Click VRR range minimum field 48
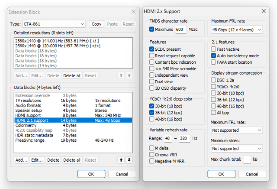The width and height of the screenshot is (277, 189). [168, 138]
